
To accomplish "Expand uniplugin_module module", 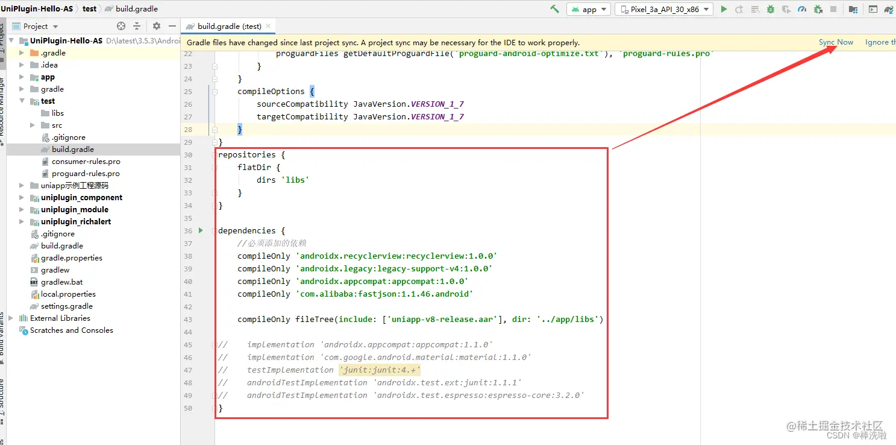I will click(x=22, y=210).
